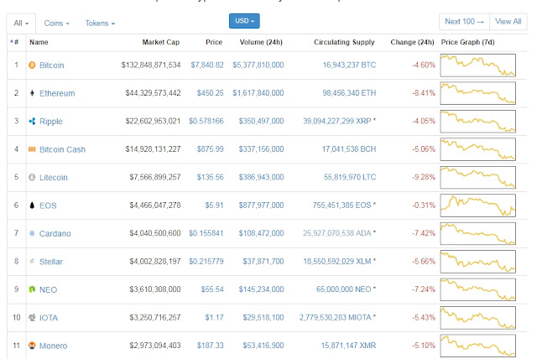Viewport: 537px width, 359px height.
Task: Sort by Circulating Supply header
Action: coord(344,42)
